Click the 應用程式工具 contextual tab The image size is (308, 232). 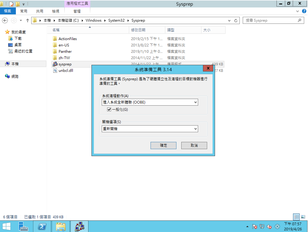[77, 4]
